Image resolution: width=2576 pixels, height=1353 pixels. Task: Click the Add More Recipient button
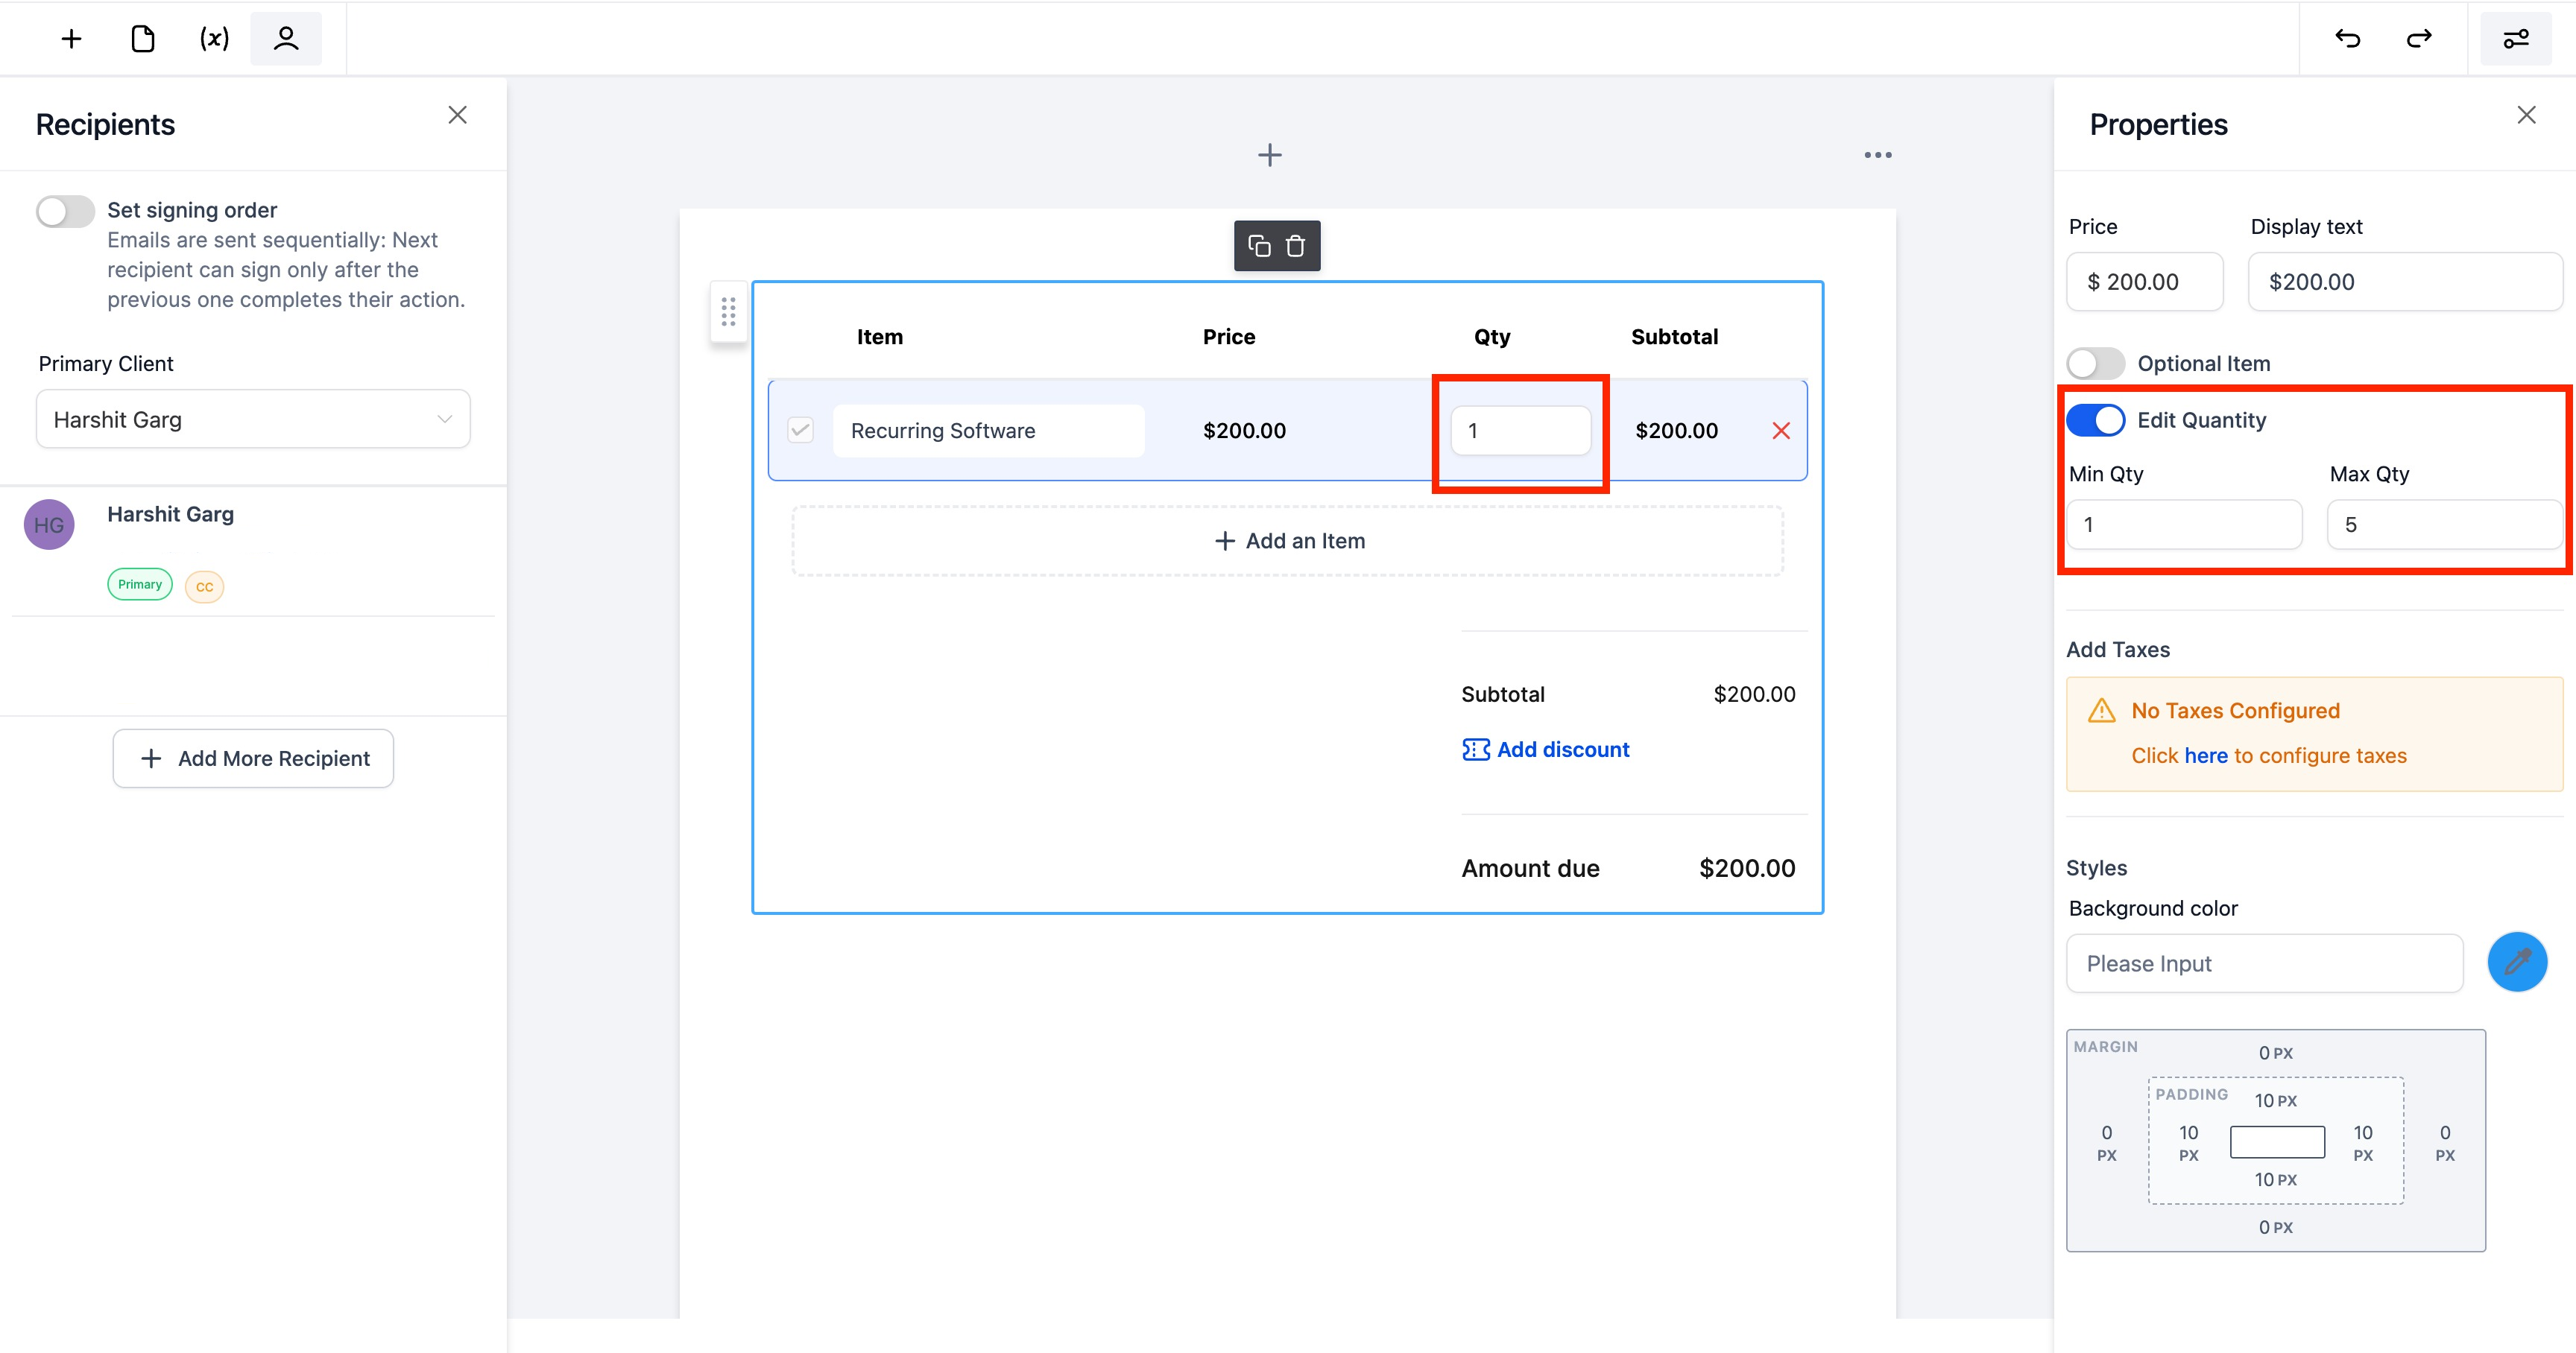pos(253,758)
